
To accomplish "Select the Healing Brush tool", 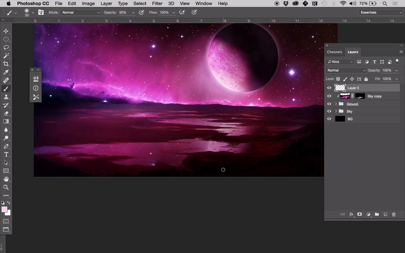I will [x=6, y=80].
